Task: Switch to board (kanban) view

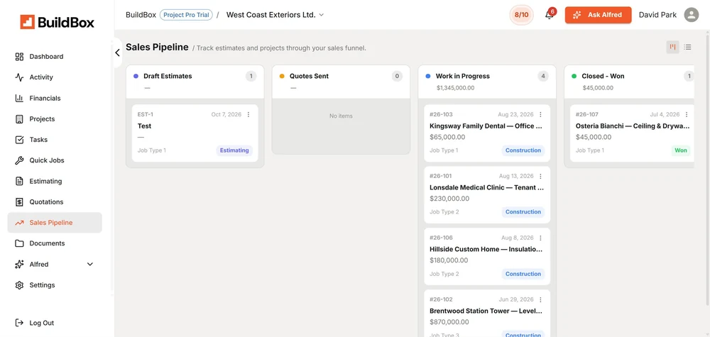Action: click(x=673, y=47)
